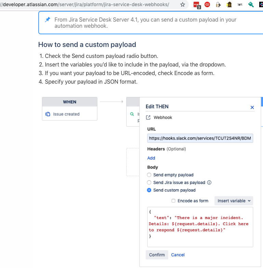Click the Webhook action label
Image resolution: width=263 pixels, height=268 pixels.
pyautogui.click(x=163, y=118)
